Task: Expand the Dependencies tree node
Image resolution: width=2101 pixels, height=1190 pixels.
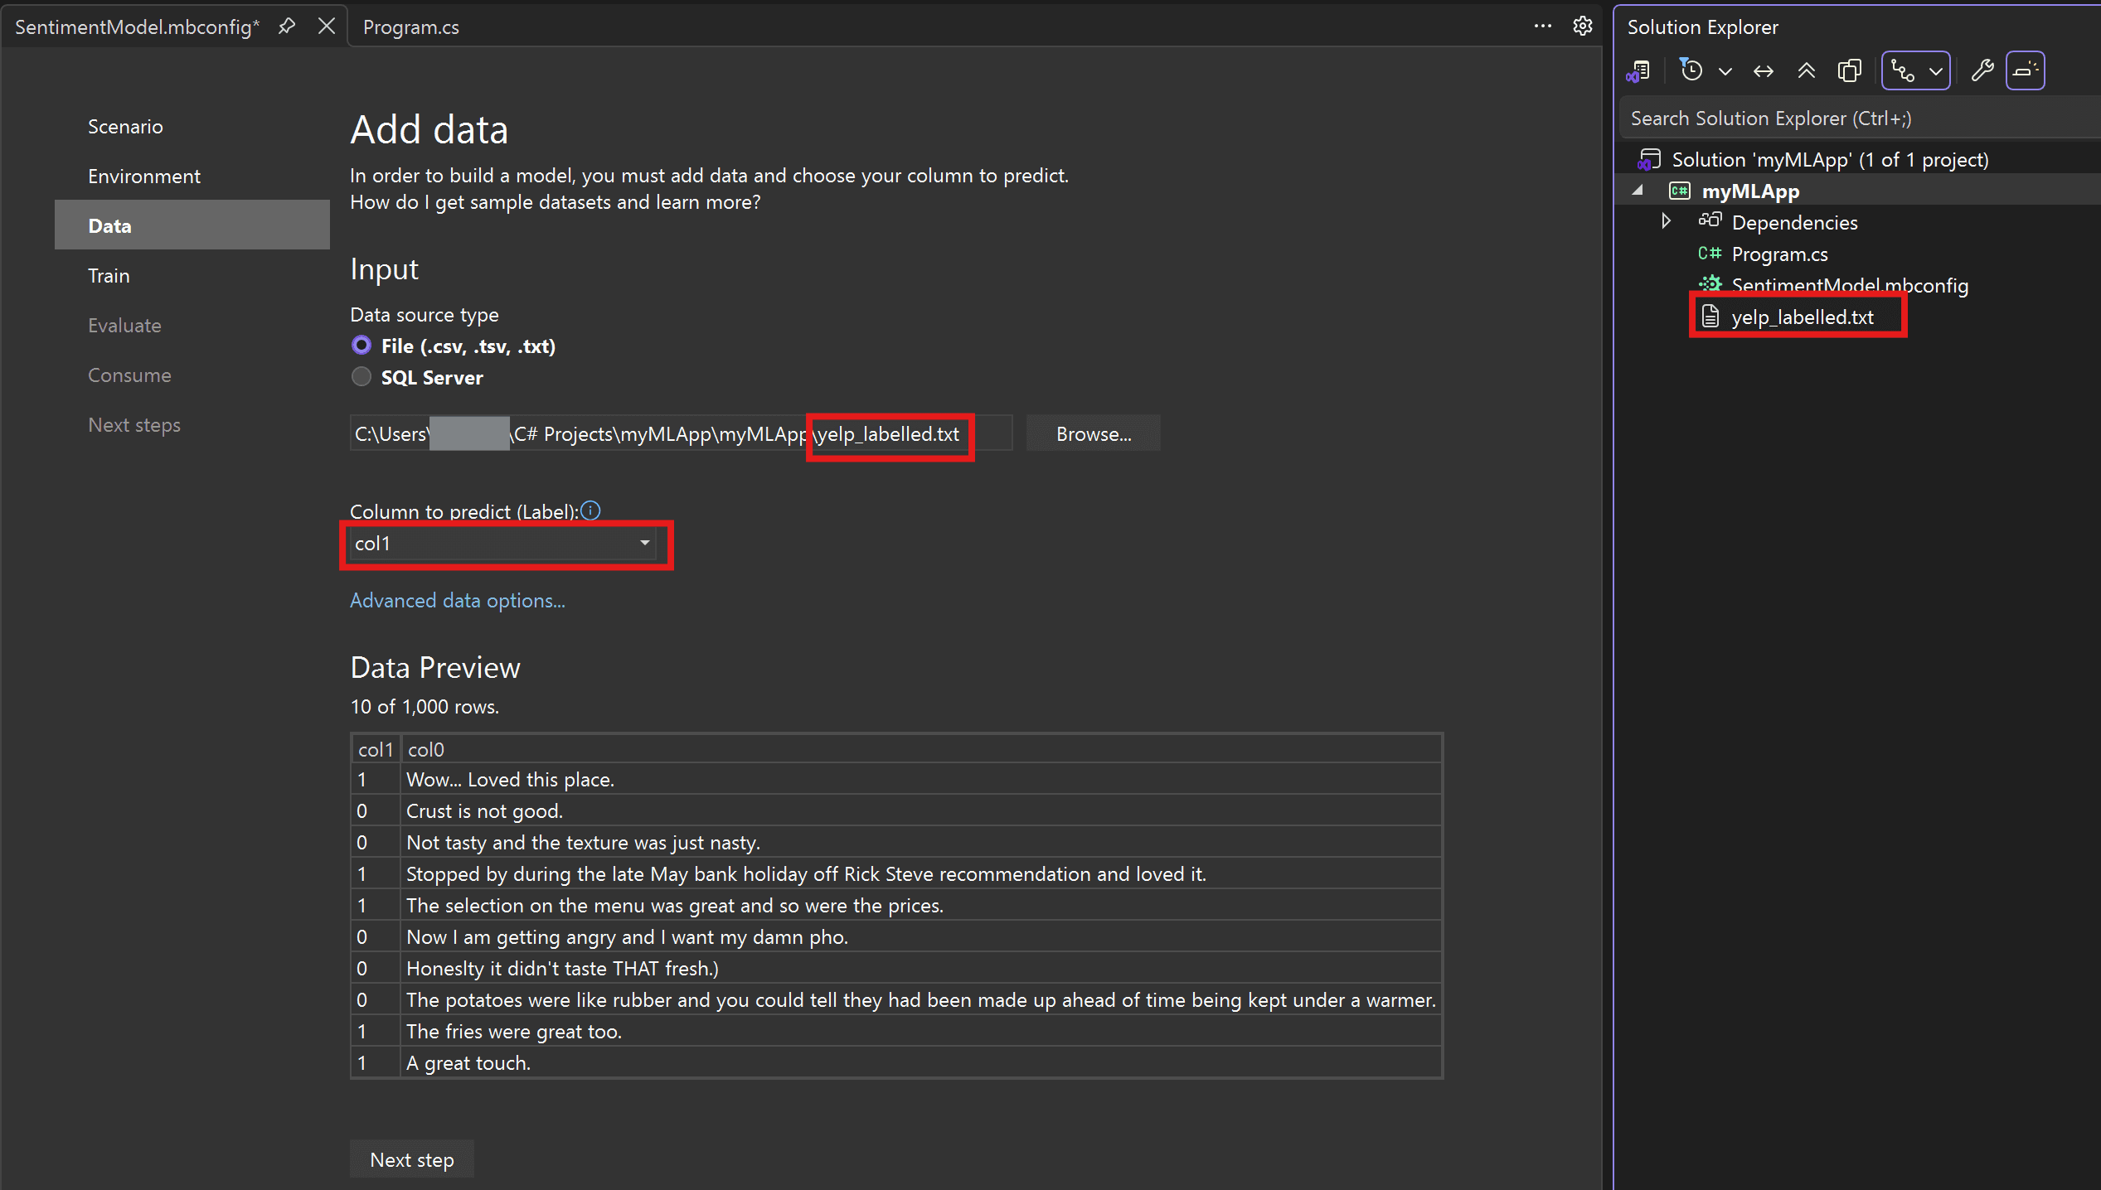Action: pos(1666,221)
